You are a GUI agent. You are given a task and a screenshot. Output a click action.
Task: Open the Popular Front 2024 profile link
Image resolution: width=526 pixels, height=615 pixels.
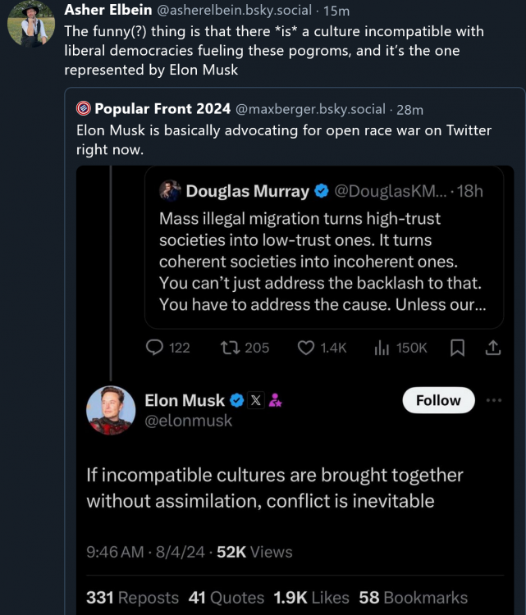coord(154,109)
